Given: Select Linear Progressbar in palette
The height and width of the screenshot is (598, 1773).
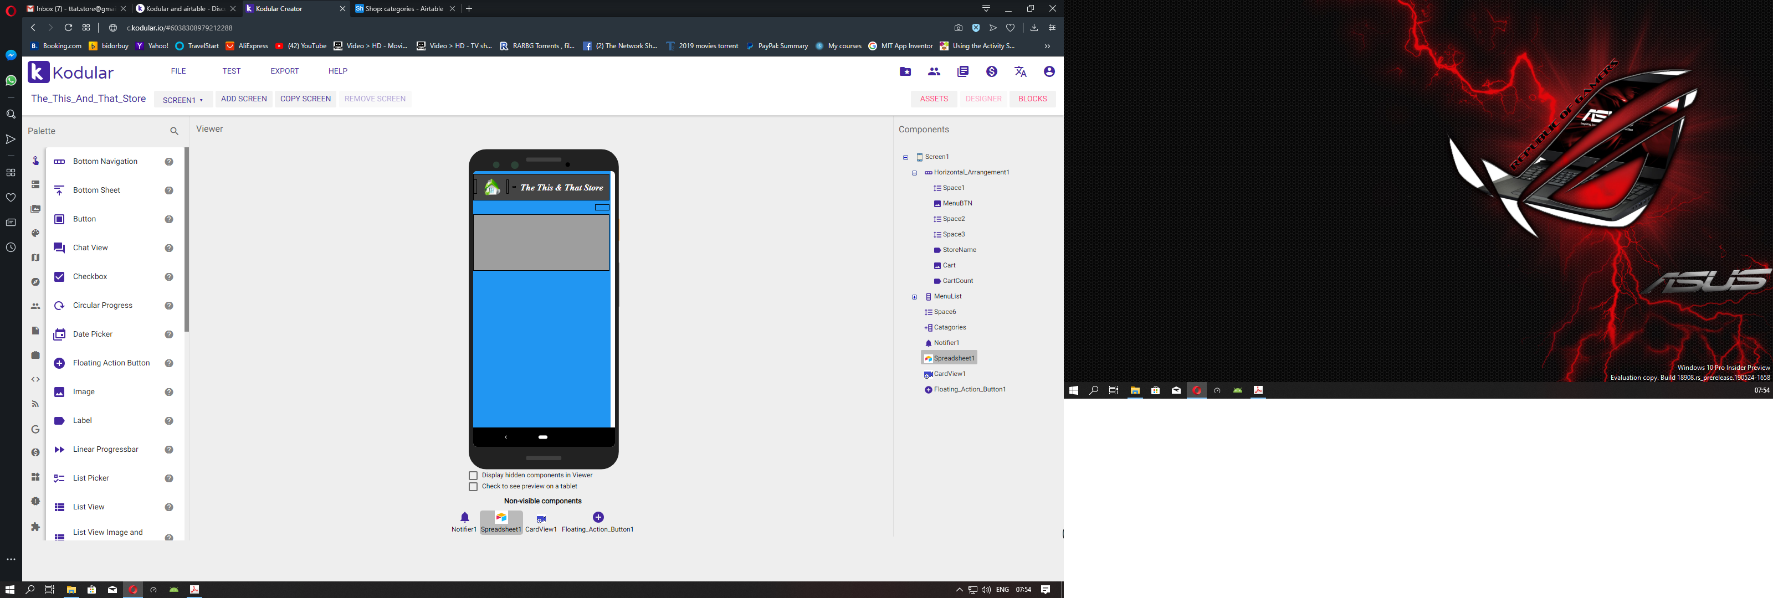Looking at the screenshot, I should 105,450.
